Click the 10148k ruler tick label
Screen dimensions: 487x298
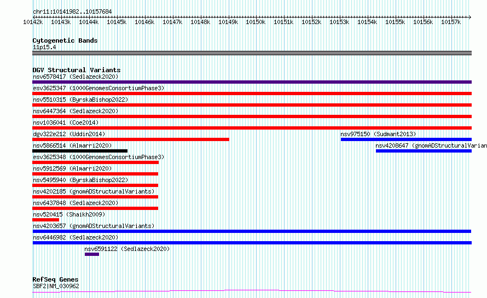(x=200, y=22)
